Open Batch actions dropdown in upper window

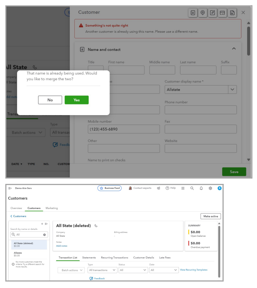point(26,133)
